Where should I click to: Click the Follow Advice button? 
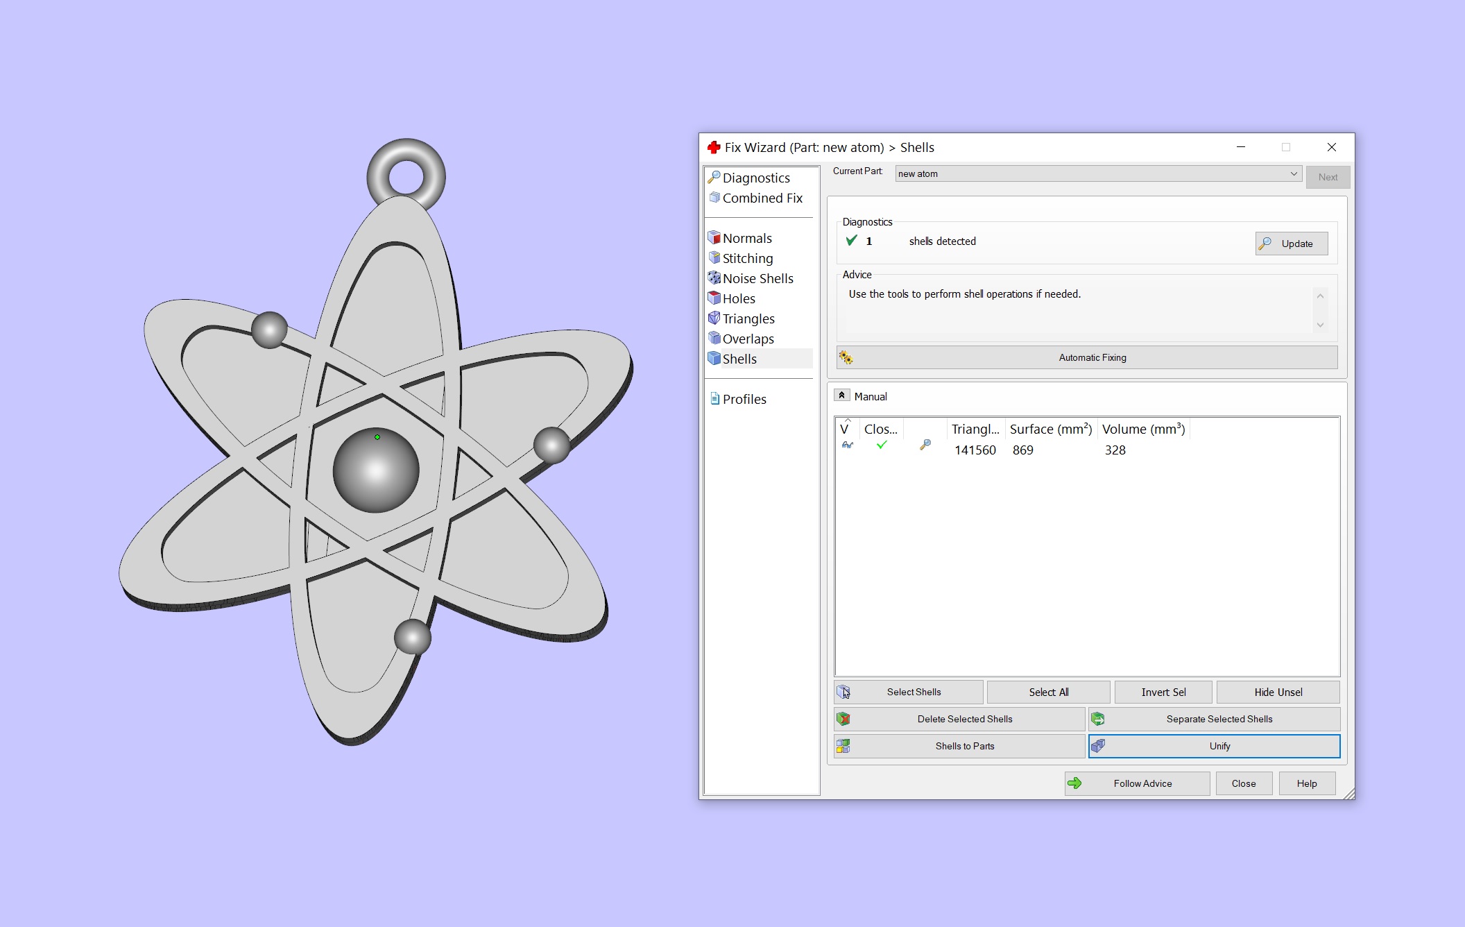[1137, 783]
